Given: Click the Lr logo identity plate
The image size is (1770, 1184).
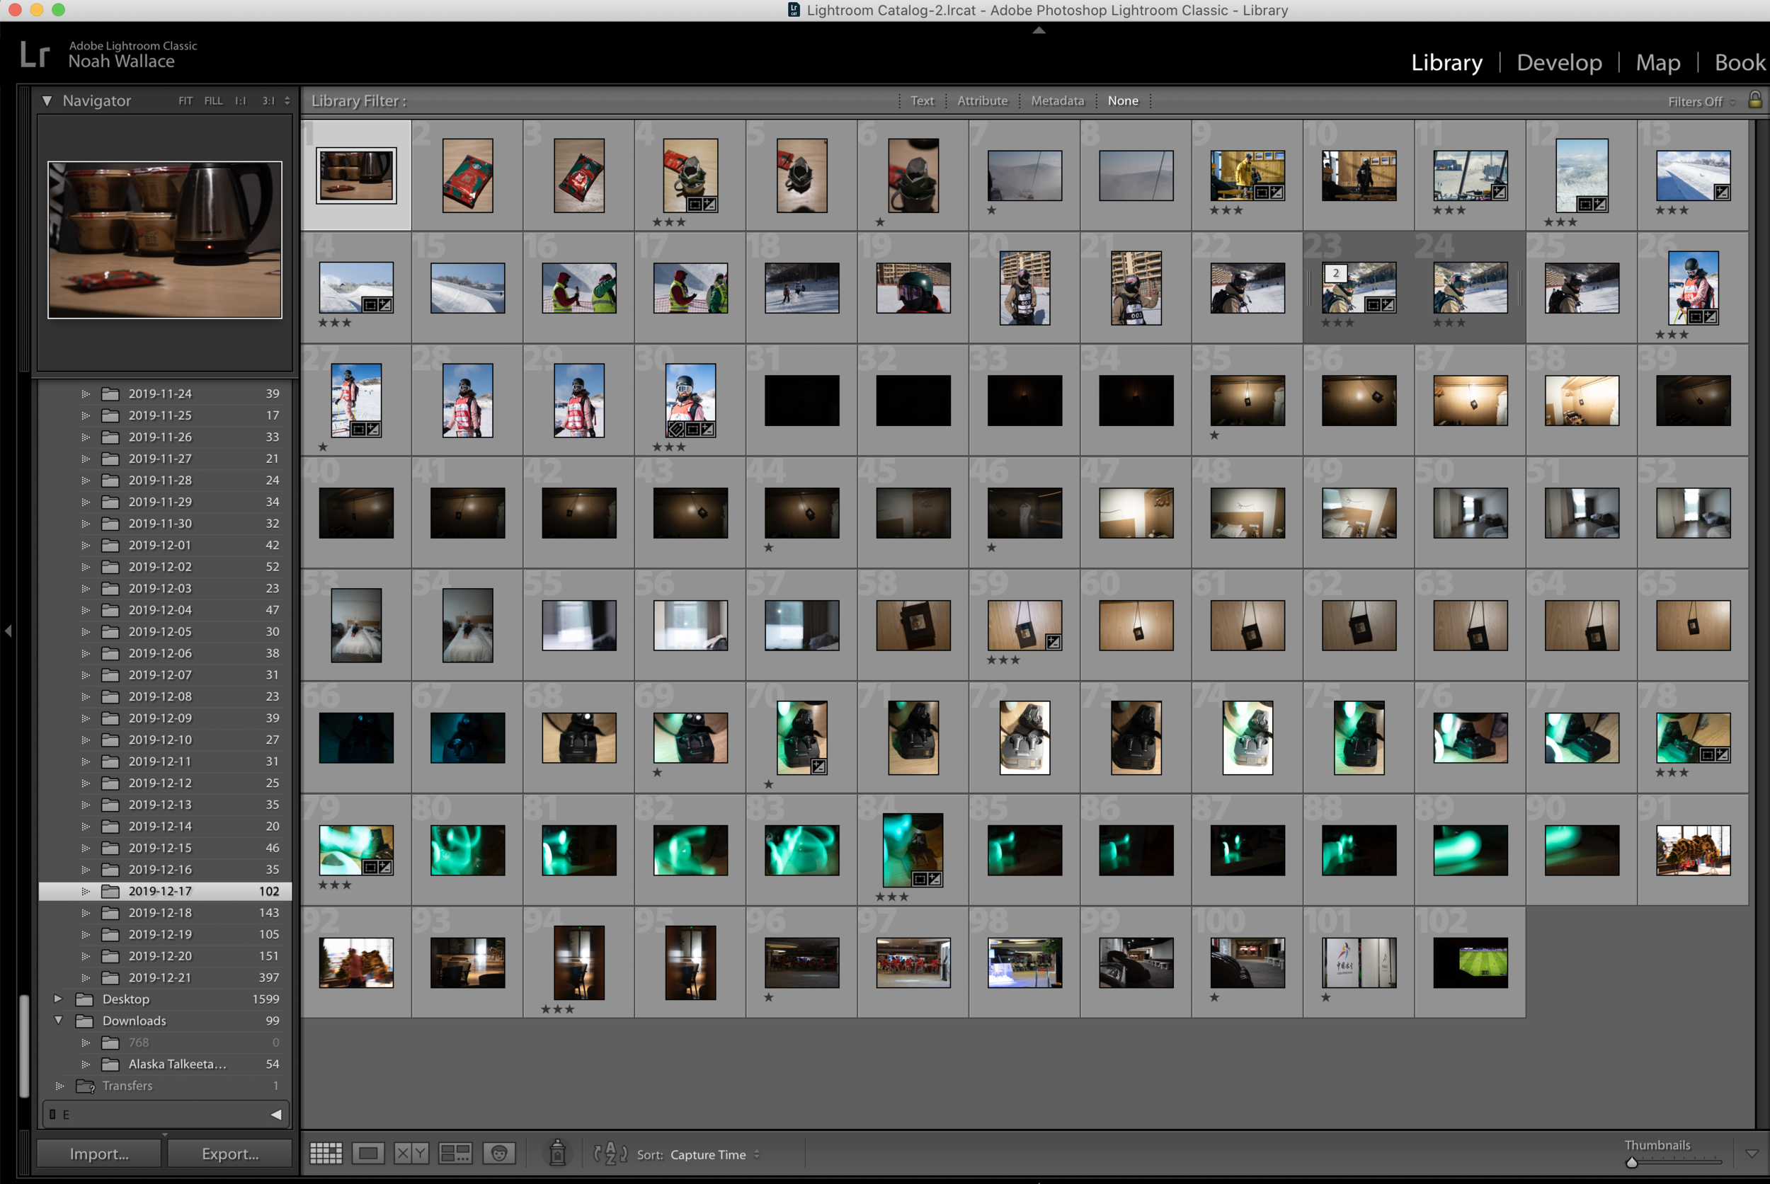Looking at the screenshot, I should coord(35,54).
